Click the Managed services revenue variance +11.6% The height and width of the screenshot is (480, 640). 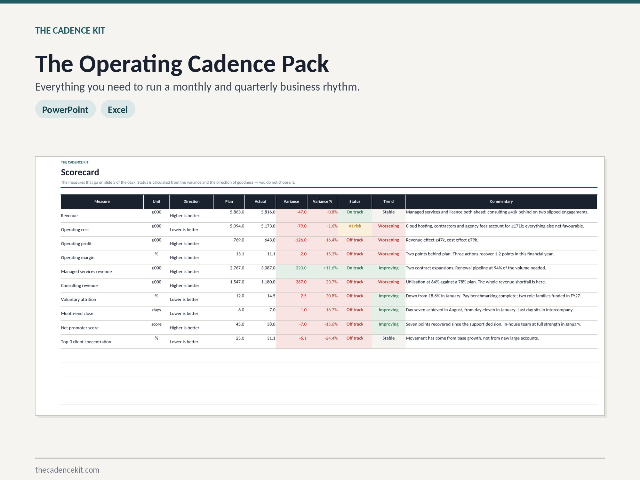tap(331, 268)
